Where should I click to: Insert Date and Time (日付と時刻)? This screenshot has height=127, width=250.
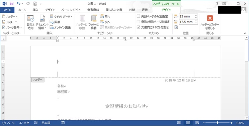click(x=30, y=22)
